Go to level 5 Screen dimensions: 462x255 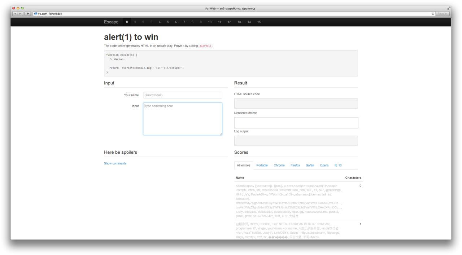[x=168, y=22]
